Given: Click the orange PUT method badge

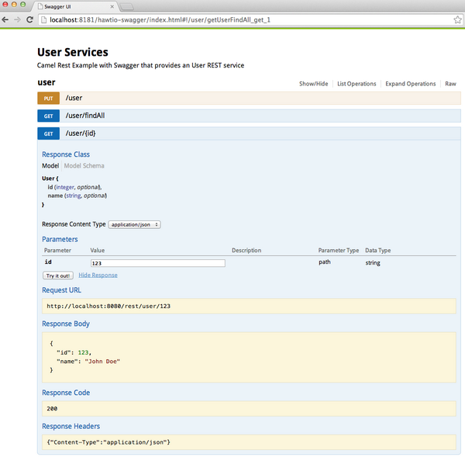Looking at the screenshot, I should click(x=48, y=99).
